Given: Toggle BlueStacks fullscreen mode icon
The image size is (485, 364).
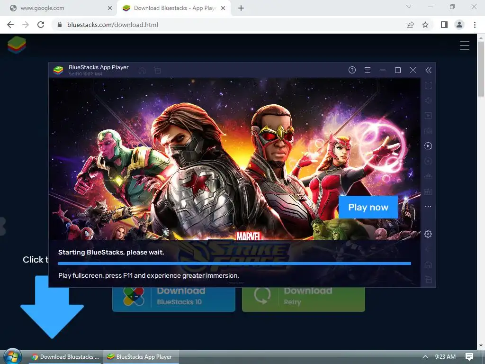Looking at the screenshot, I should tap(428, 85).
